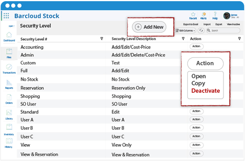The image size is (245, 162).
Task: Open Action menu for View row
Action: (x=196, y=145)
